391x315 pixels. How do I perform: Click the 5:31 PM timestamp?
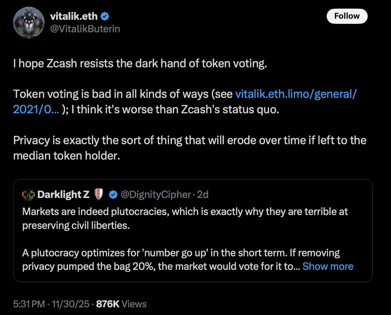tap(26, 304)
